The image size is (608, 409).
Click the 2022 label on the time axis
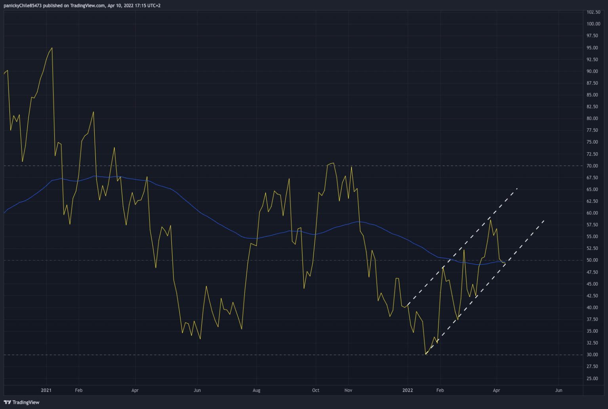tap(407, 390)
